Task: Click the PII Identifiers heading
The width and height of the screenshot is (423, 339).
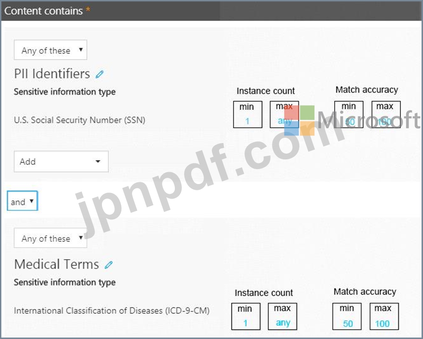Action: coord(52,74)
